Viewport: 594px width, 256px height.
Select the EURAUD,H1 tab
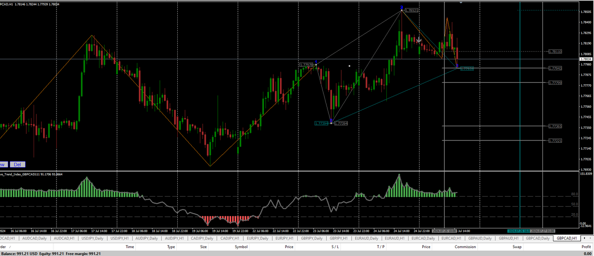pyautogui.click(x=396, y=239)
